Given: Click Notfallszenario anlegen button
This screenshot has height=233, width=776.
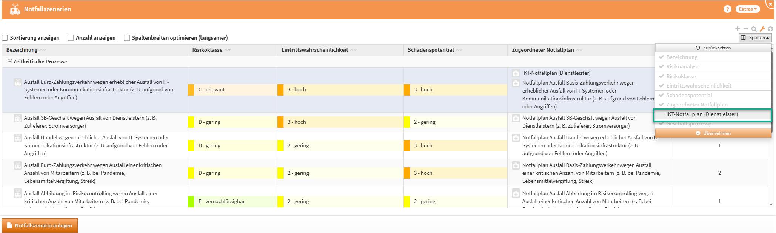Looking at the screenshot, I should click(x=40, y=225).
